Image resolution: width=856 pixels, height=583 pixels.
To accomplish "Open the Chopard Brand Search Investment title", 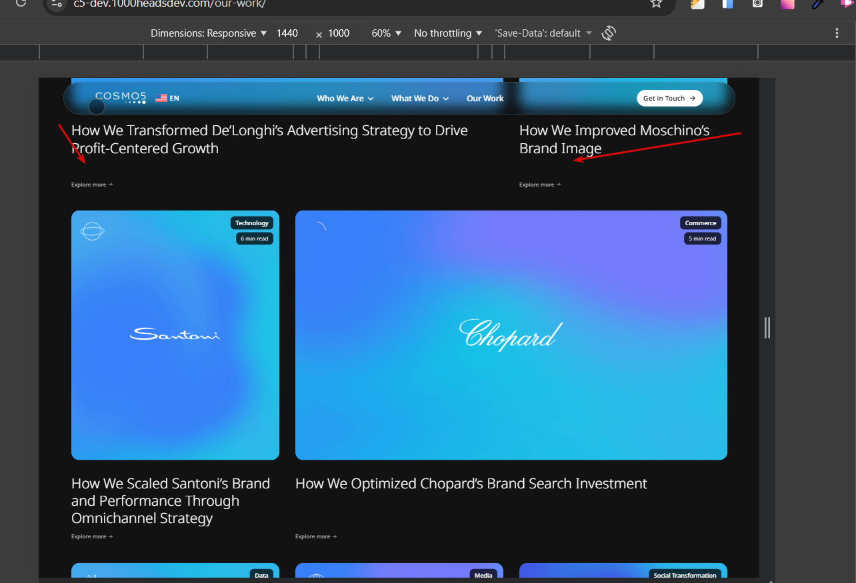I will click(x=471, y=484).
